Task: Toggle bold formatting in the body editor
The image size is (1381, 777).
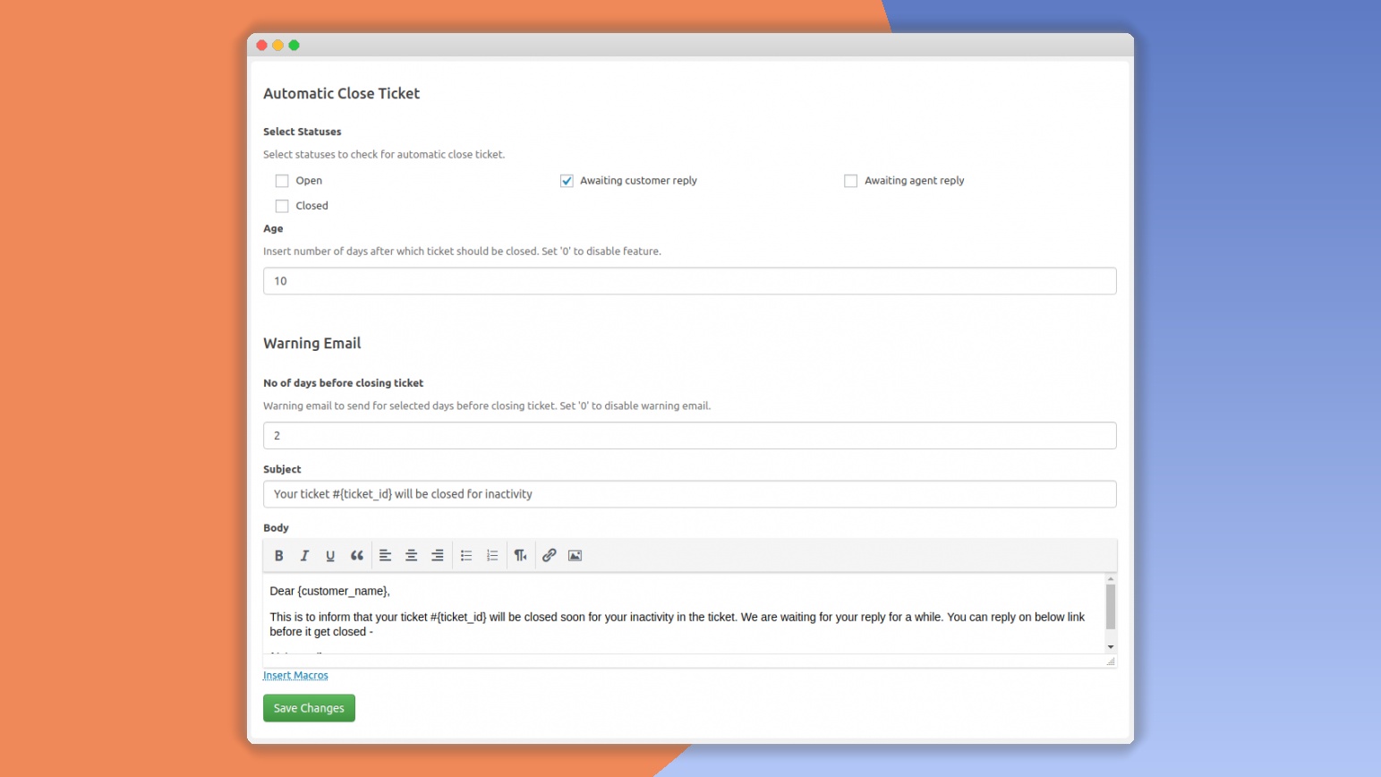Action: pos(279,556)
